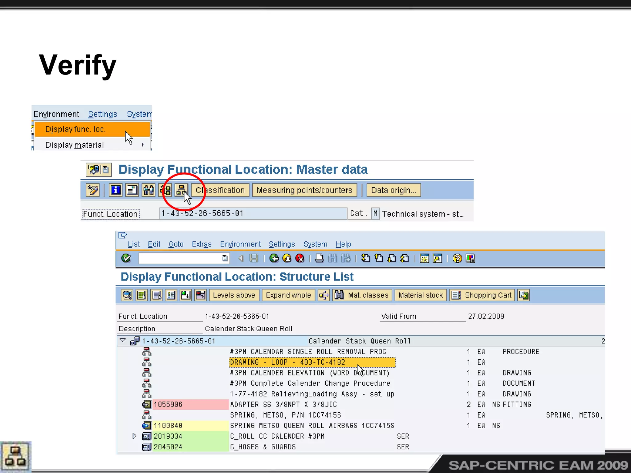This screenshot has width=631, height=473.
Task: Open the List menu
Action: [x=134, y=244]
